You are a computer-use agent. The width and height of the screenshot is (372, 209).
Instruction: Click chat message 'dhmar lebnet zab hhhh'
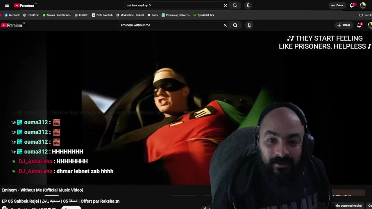point(85,171)
